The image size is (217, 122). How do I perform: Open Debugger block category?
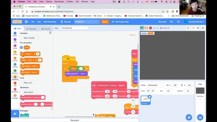(x=15, y=96)
